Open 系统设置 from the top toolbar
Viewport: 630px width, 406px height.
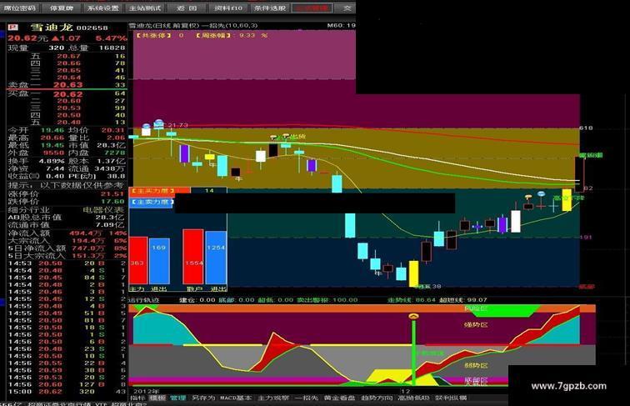pyautogui.click(x=102, y=8)
